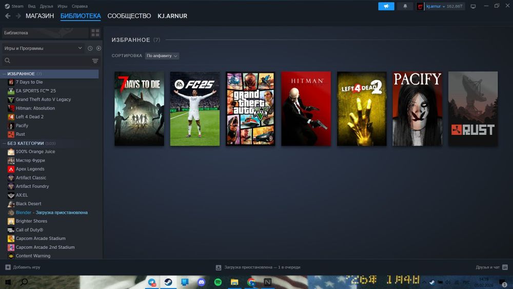Image resolution: width=513 pixels, height=289 pixels.
Task: Open the blue announcements megaphone button
Action: [386, 6]
